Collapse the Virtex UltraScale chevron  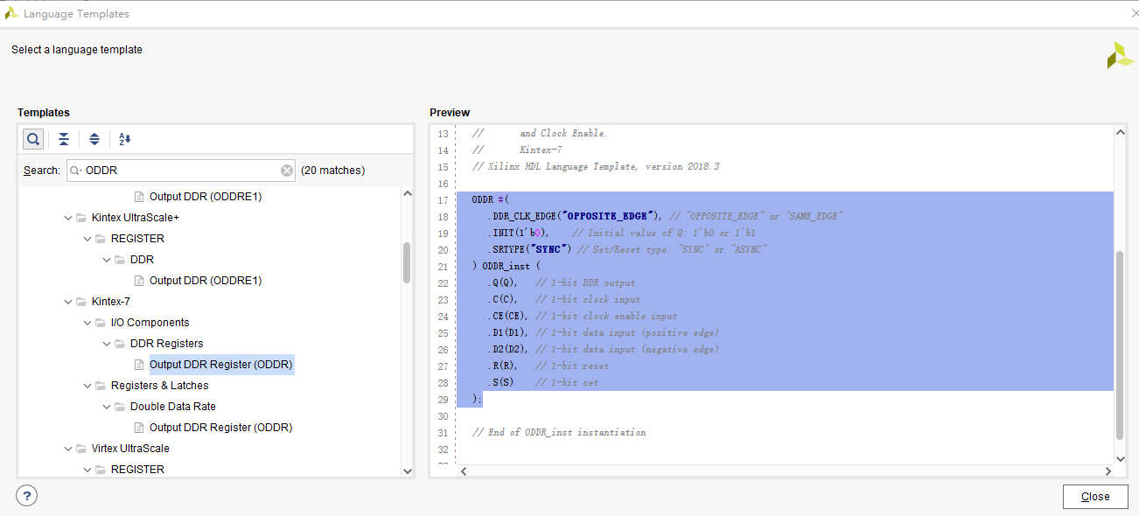tap(68, 449)
